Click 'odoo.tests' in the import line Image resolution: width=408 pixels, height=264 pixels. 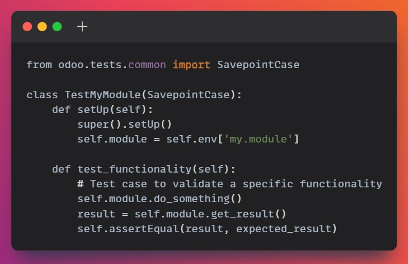90,65
